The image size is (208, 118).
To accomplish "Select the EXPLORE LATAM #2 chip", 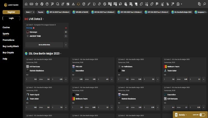I will (81, 12).
